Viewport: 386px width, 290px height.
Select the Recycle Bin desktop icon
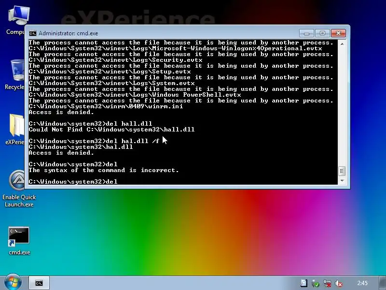pos(16,74)
